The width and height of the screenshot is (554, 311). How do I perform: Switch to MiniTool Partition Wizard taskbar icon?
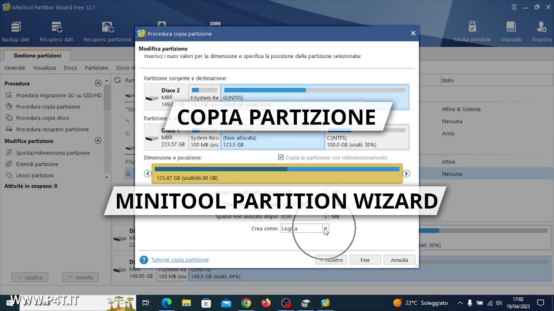click(325, 303)
